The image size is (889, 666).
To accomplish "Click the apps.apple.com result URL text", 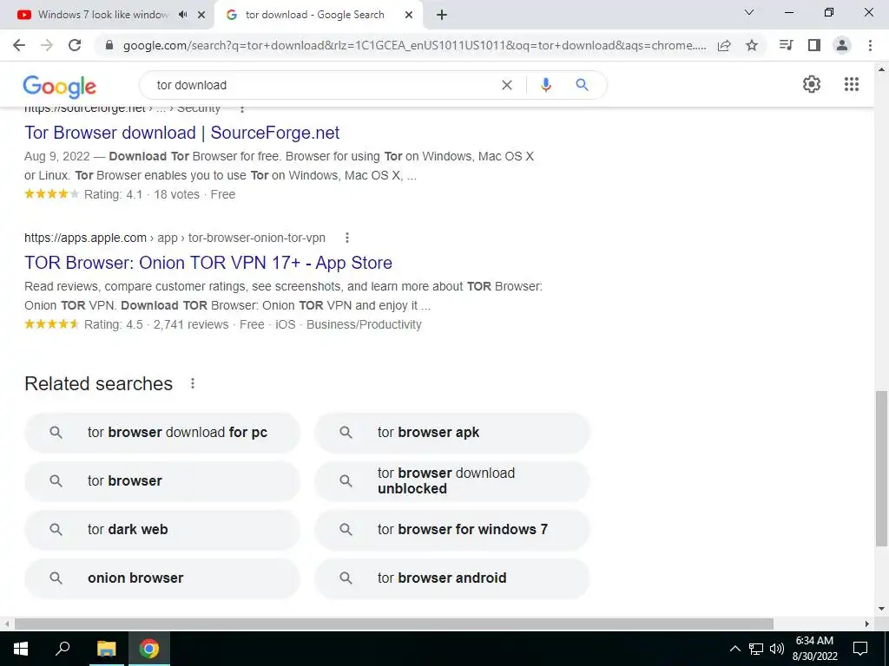I will (x=175, y=238).
